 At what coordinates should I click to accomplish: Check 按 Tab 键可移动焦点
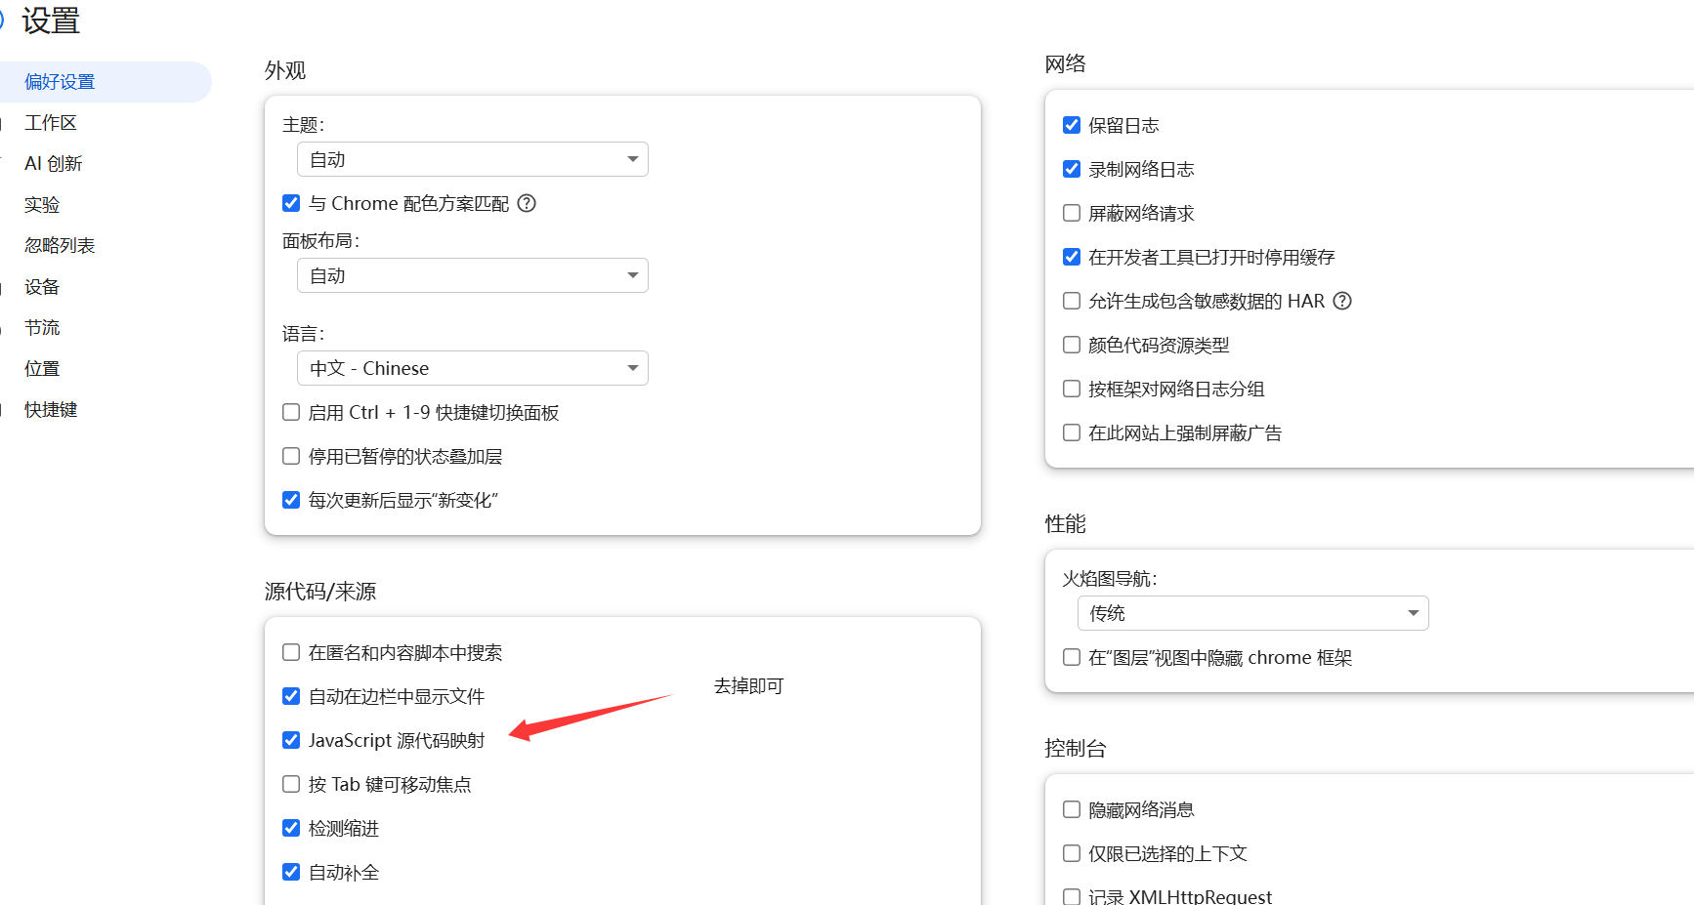click(291, 784)
